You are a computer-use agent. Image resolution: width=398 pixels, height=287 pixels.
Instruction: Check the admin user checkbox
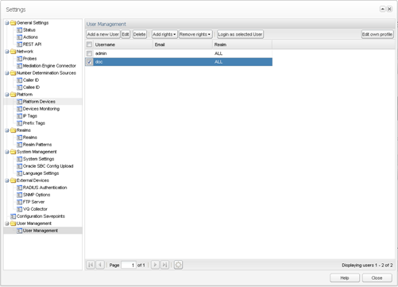pyautogui.click(x=89, y=53)
